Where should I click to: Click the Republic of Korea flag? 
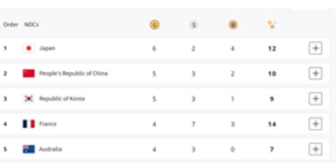[x=29, y=98]
